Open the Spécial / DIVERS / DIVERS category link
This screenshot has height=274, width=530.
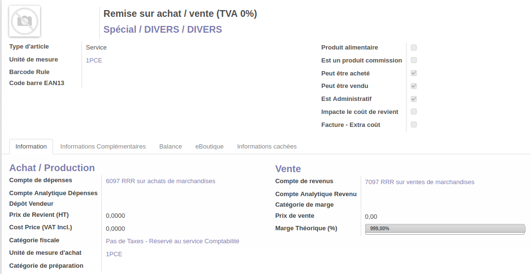coord(163,29)
